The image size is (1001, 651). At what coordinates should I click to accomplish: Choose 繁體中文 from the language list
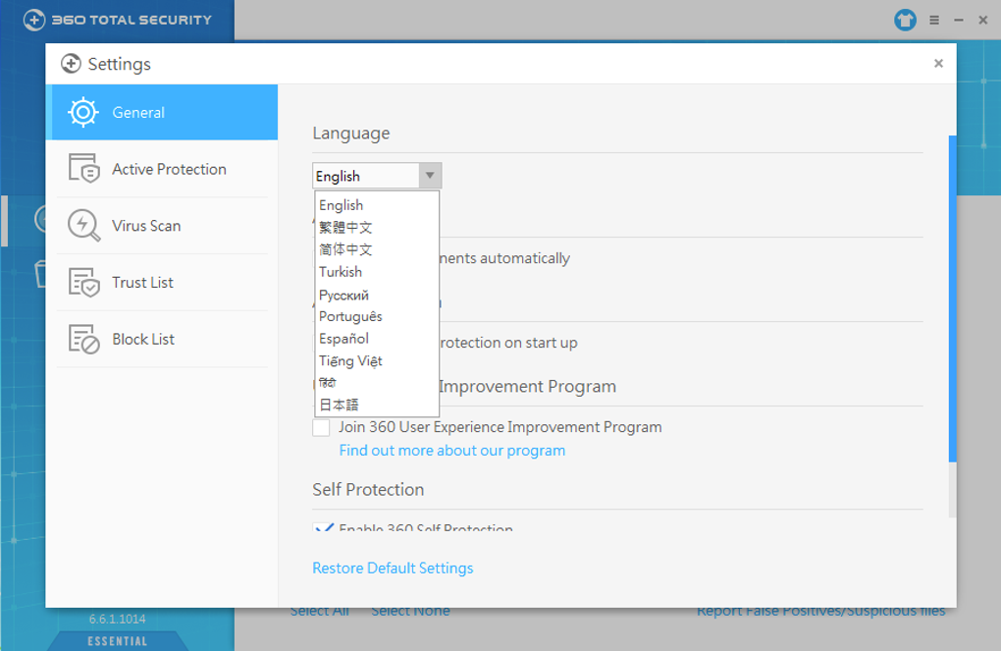tap(377, 228)
